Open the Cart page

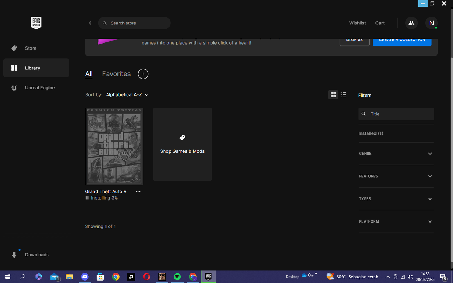tap(380, 23)
